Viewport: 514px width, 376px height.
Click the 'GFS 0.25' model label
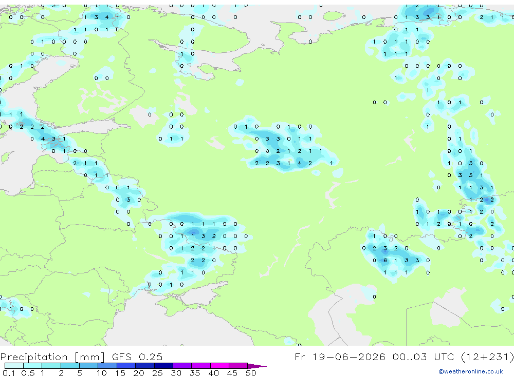(x=137, y=357)
